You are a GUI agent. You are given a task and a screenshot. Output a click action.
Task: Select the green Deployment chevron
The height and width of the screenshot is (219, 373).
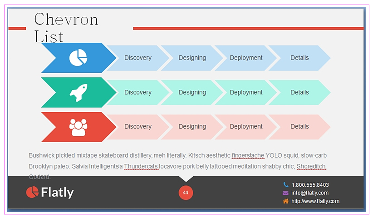(246, 92)
